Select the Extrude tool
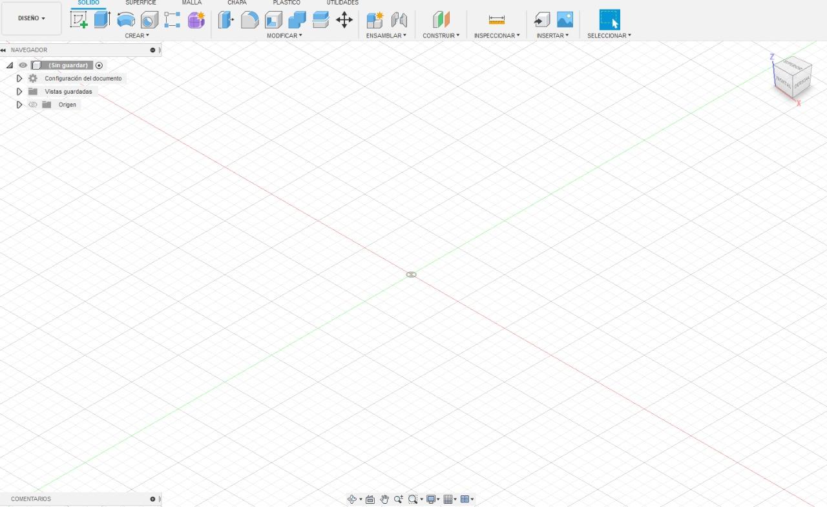 tap(102, 19)
